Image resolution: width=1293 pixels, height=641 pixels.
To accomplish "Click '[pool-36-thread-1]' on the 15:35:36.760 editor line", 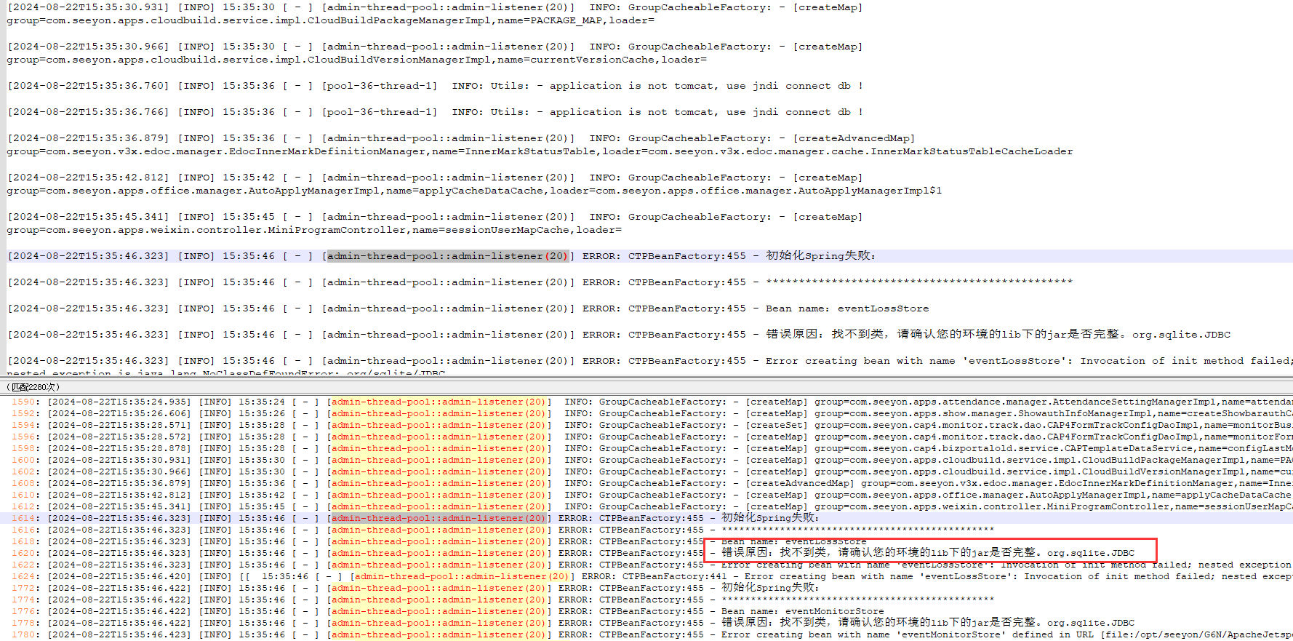I will (379, 86).
